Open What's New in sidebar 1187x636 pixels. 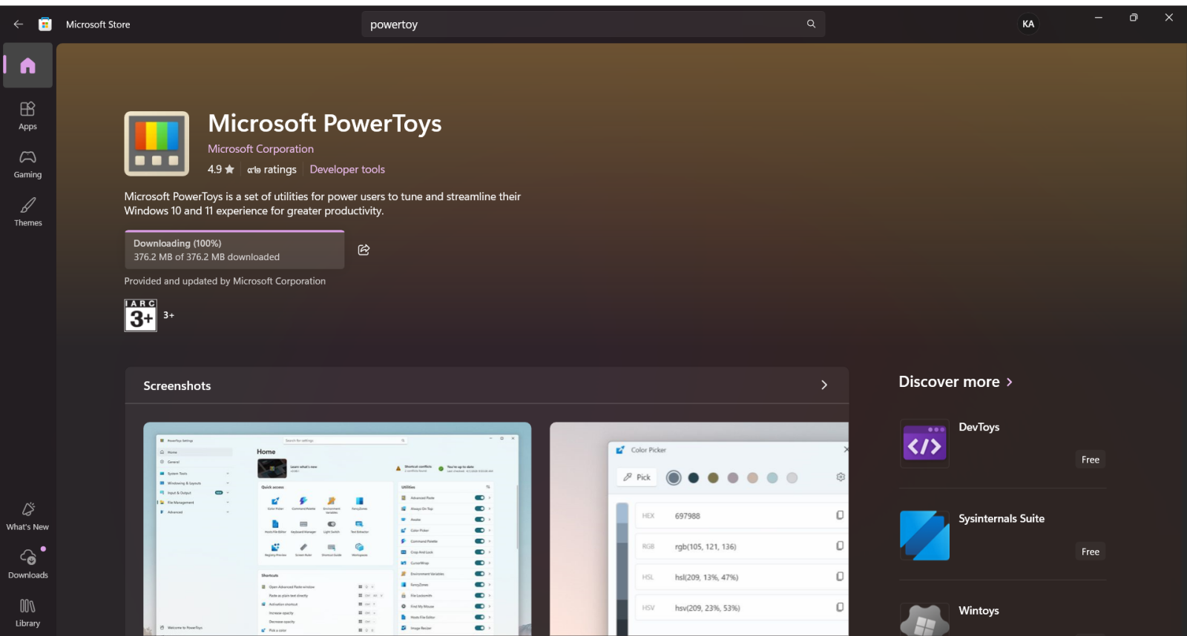27,516
